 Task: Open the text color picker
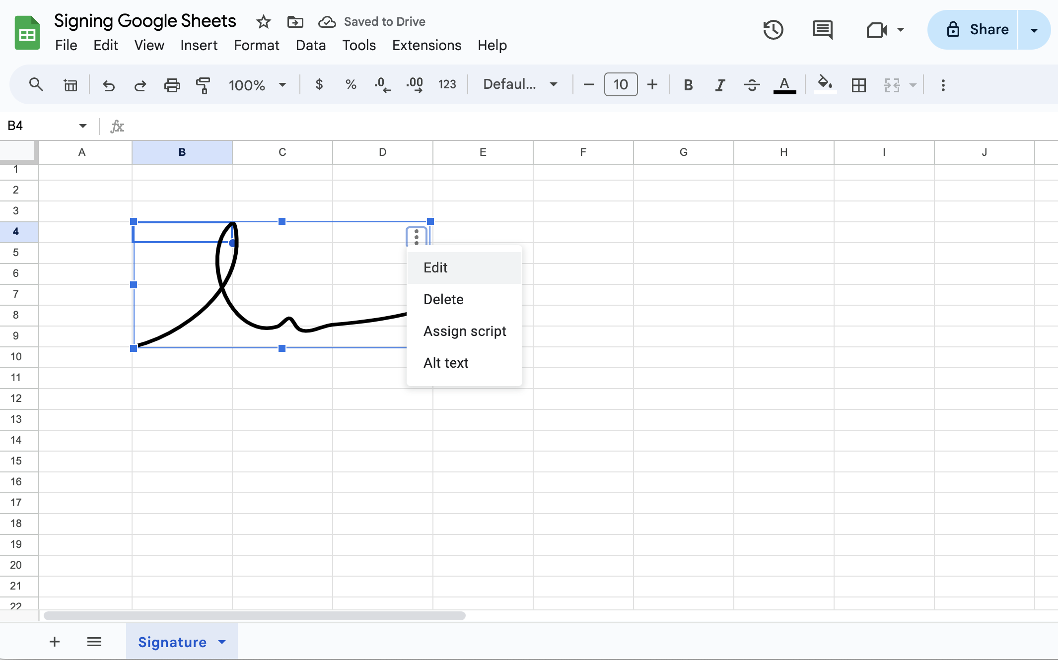pyautogui.click(x=784, y=85)
